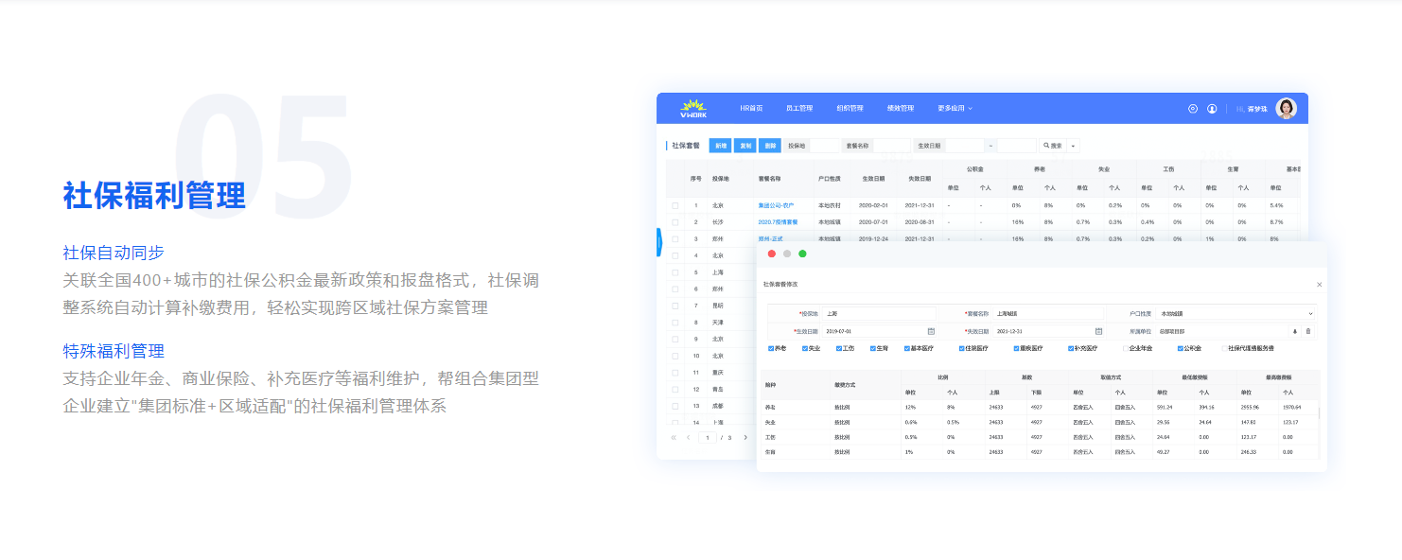Uncheck the 生育 checkbox

872,348
